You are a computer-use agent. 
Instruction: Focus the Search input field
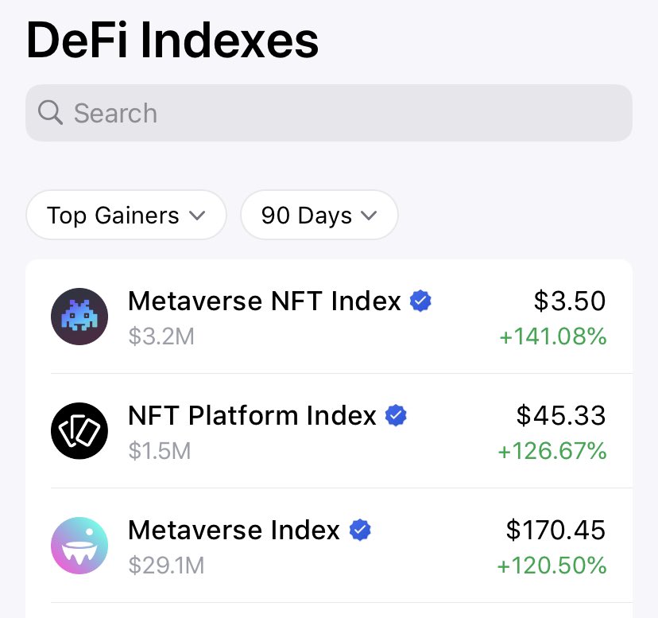(329, 113)
